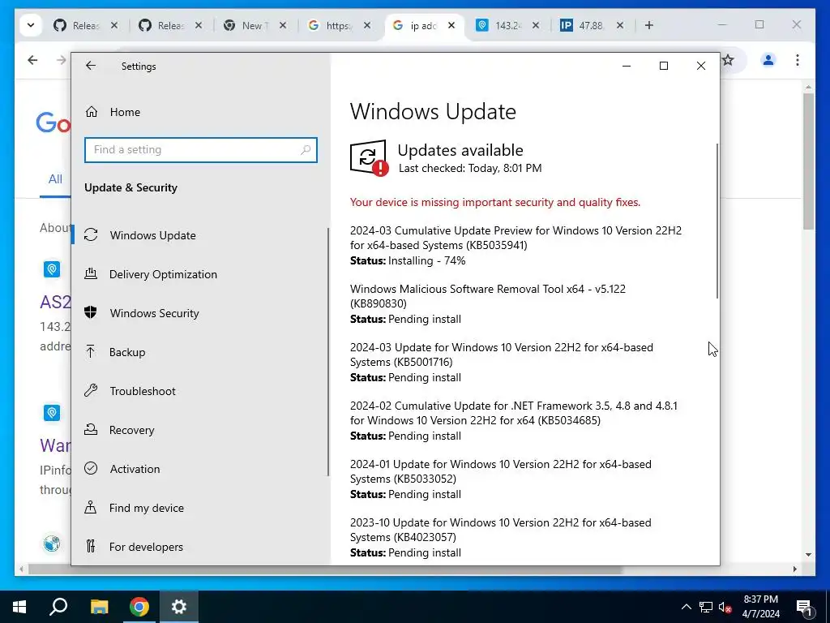
Task: Bookmark this page with the star icon
Action: [729, 60]
